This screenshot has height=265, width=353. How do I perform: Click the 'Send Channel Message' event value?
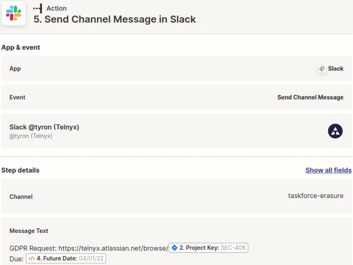pyautogui.click(x=310, y=97)
